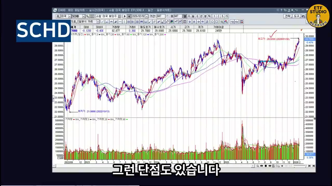Click the 0 period toggle button

197,16
